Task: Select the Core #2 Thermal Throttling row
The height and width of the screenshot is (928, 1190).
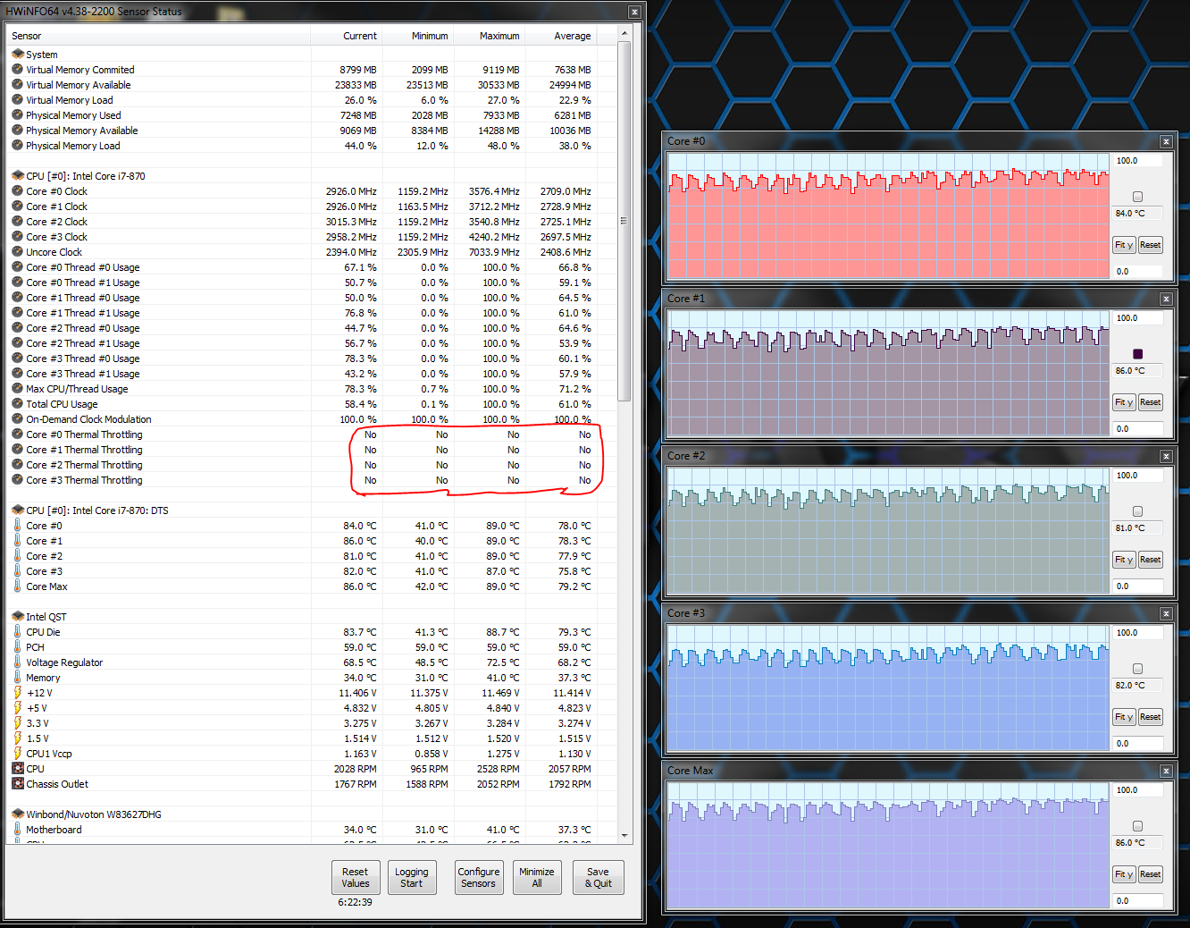Action: coord(312,465)
